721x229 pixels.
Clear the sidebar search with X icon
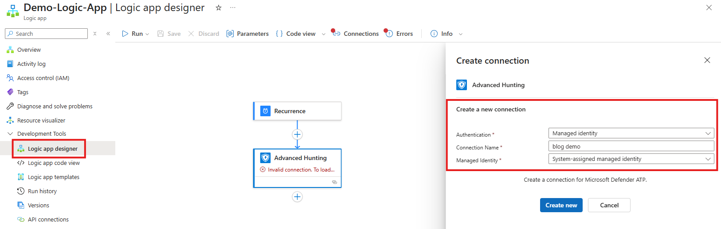click(95, 34)
